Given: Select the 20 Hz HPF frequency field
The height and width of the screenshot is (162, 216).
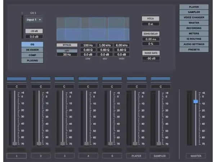Looking at the screenshot, I should pos(67,54).
